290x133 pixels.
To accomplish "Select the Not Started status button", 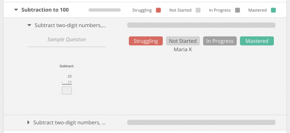I will [x=183, y=41].
